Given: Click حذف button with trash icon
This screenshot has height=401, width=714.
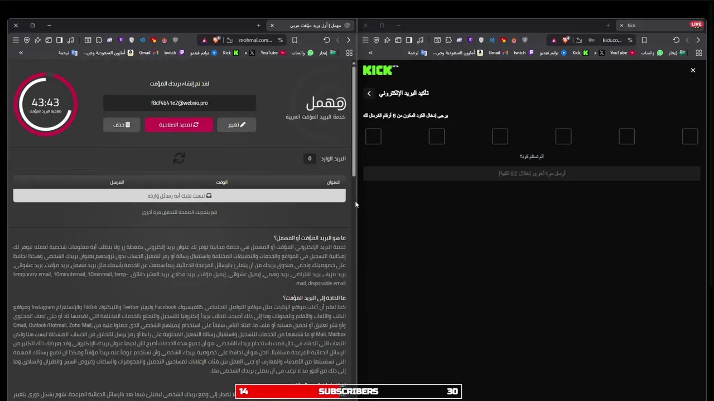Looking at the screenshot, I should (122, 125).
